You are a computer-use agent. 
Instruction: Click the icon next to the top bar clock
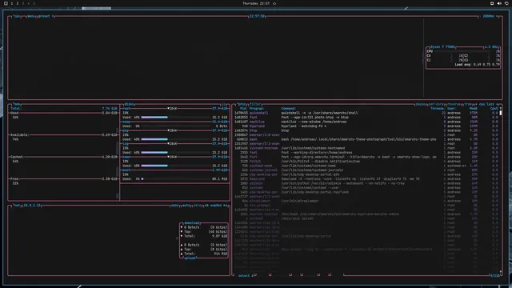click(274, 3)
